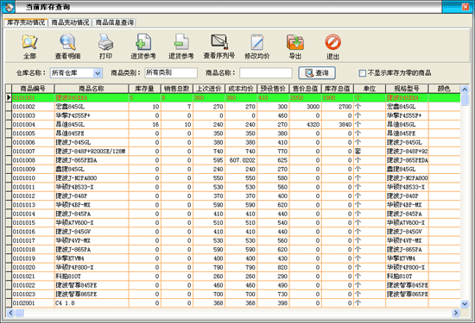This screenshot has height=323, width=475.
Task: Click product name 华硕P4BP-MX
Action: (73, 205)
